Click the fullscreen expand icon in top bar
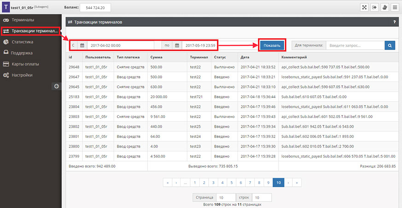Image resolution: width=402 pixels, height=208 pixels. (x=364, y=7)
